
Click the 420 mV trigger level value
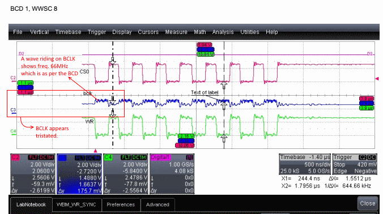click(x=367, y=165)
